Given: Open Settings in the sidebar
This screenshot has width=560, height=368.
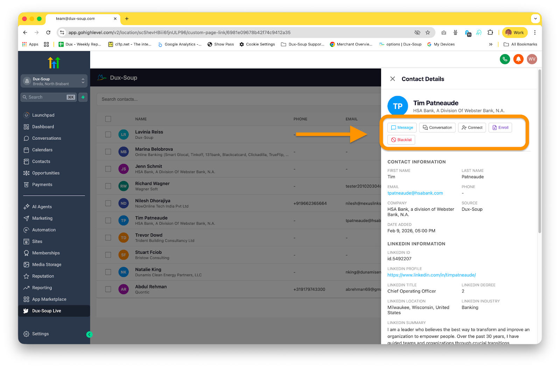Looking at the screenshot, I should coord(40,334).
